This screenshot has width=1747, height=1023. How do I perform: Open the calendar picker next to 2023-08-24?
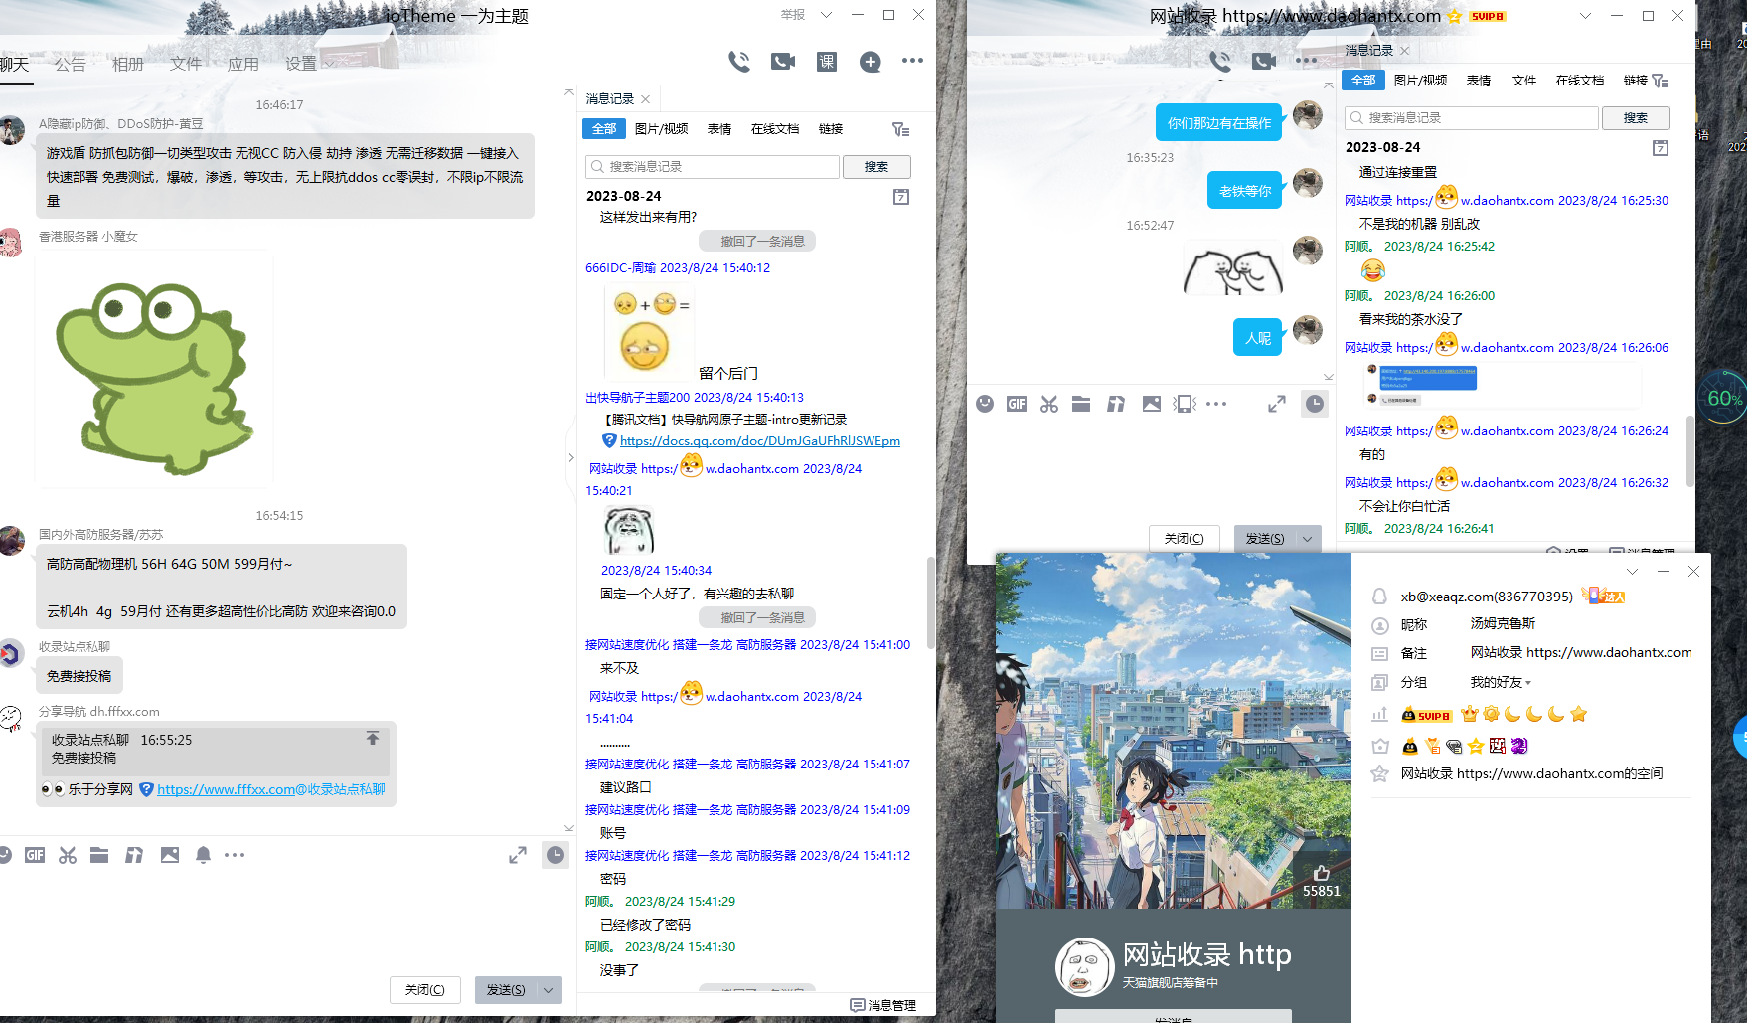(x=900, y=197)
